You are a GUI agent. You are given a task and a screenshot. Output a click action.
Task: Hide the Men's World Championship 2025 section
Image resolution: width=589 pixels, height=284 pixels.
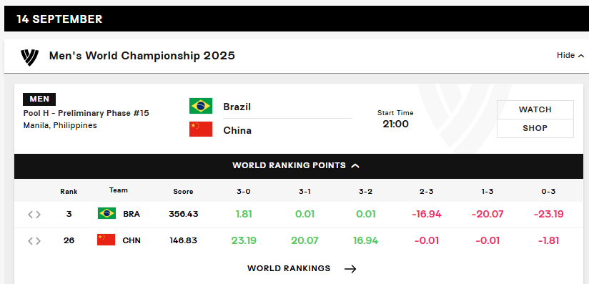[x=570, y=56]
